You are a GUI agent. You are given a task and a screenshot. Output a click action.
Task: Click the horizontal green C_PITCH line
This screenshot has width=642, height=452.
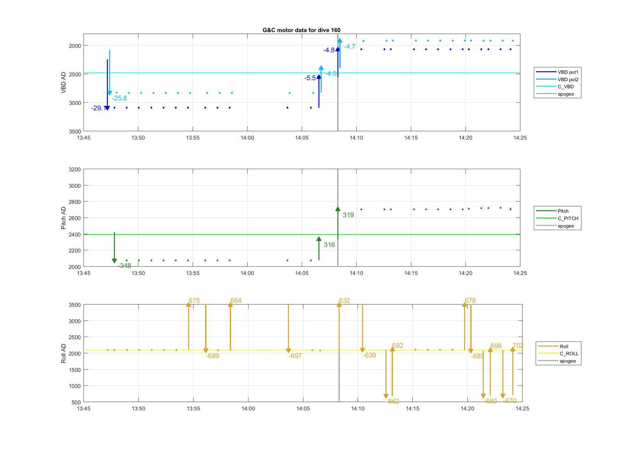pyautogui.click(x=302, y=234)
